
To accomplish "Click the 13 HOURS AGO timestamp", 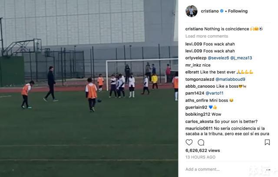I will [200, 157].
